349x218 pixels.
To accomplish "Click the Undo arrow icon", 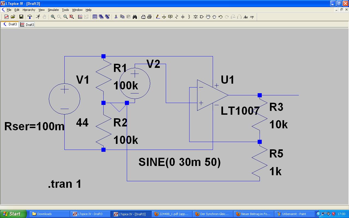I will (221, 17).
